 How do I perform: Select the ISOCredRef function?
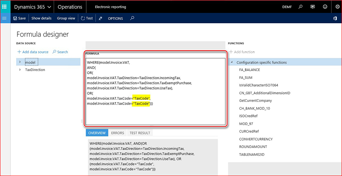(248, 116)
